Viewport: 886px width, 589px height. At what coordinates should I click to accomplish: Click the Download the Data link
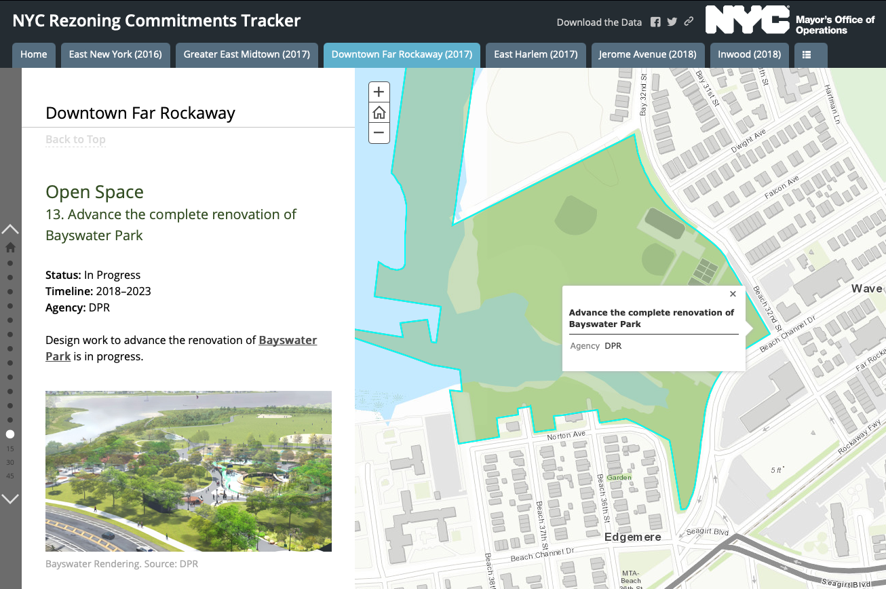point(599,22)
